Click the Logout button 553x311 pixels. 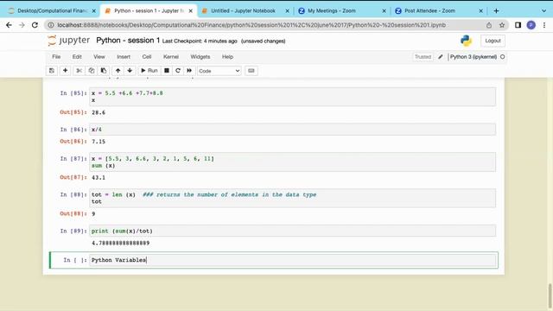click(x=493, y=41)
